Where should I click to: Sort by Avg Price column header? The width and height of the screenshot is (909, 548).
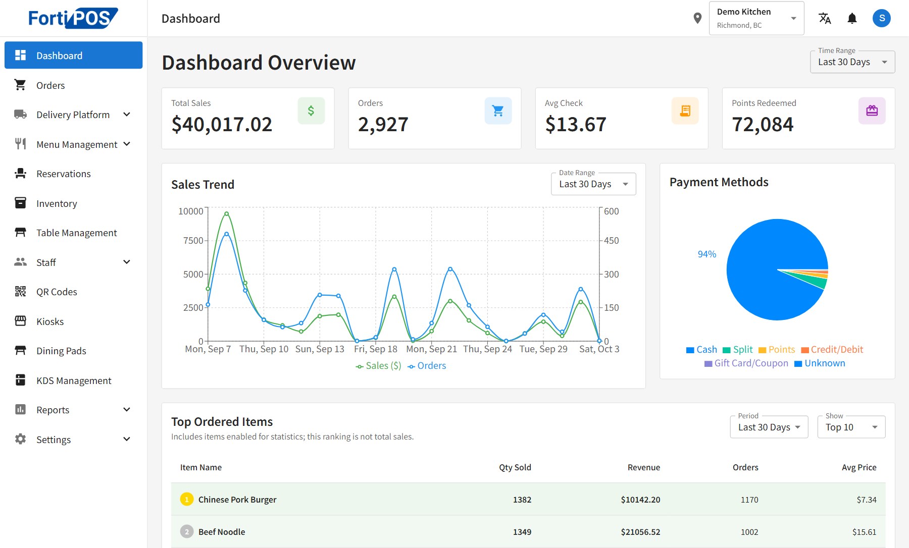pyautogui.click(x=859, y=467)
